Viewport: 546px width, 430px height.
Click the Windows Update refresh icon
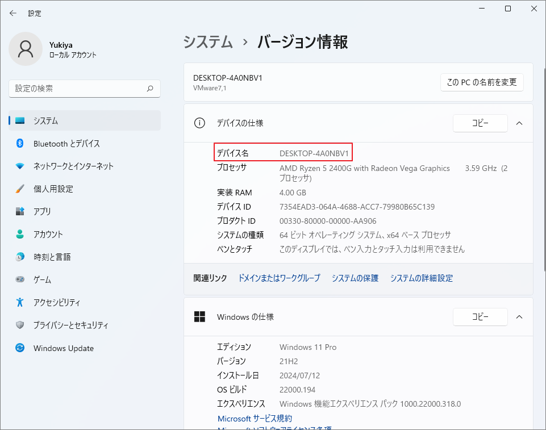click(x=20, y=348)
